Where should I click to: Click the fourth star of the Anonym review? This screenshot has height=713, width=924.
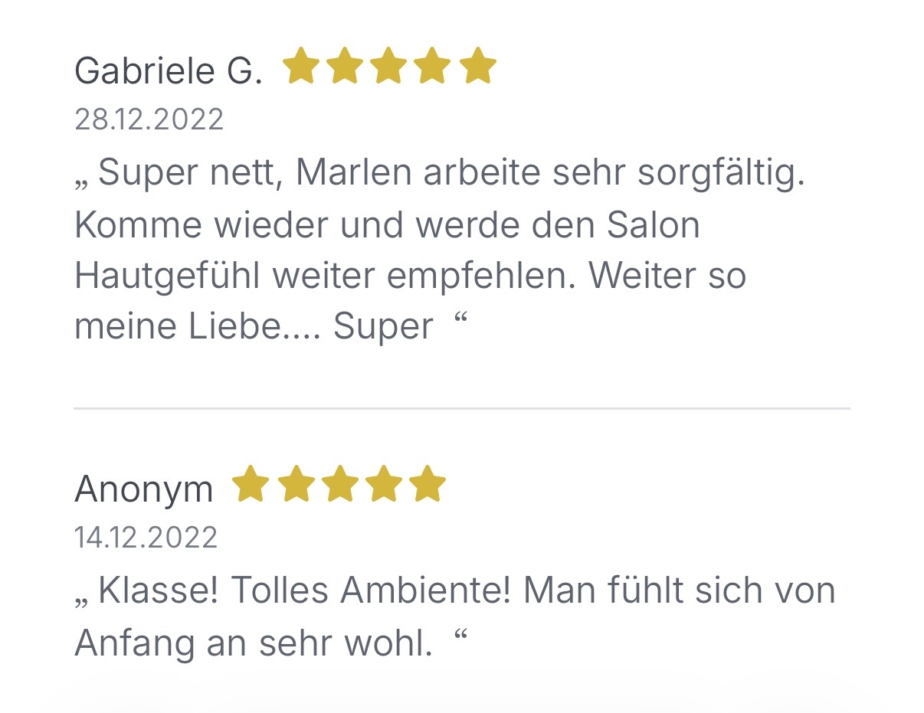(x=383, y=484)
